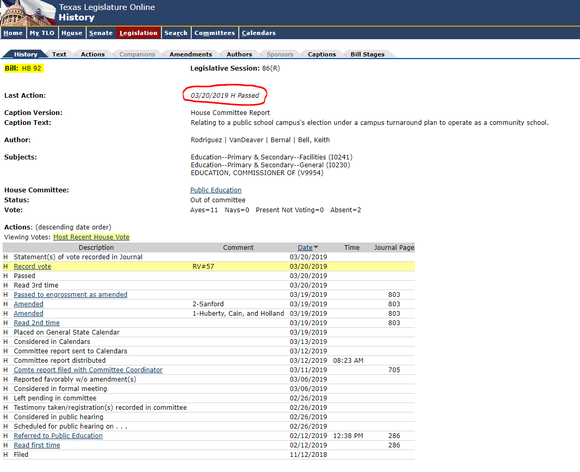
Task: Select the Authors tab
Action: click(239, 54)
